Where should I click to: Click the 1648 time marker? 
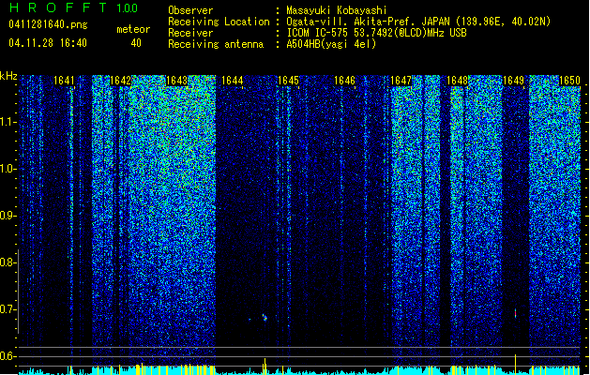coord(457,81)
